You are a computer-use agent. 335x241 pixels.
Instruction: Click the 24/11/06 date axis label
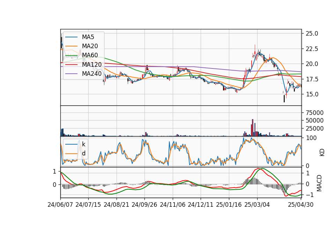pyautogui.click(x=173, y=205)
